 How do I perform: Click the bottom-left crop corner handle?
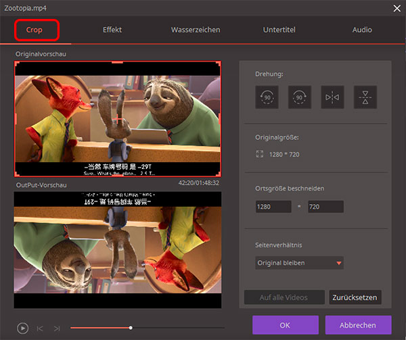point(17,174)
